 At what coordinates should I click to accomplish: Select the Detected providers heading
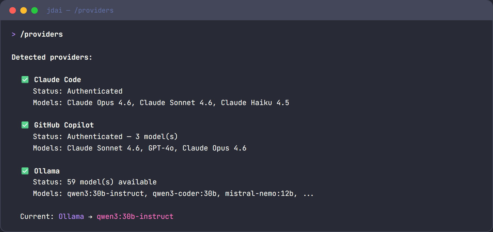coord(52,57)
